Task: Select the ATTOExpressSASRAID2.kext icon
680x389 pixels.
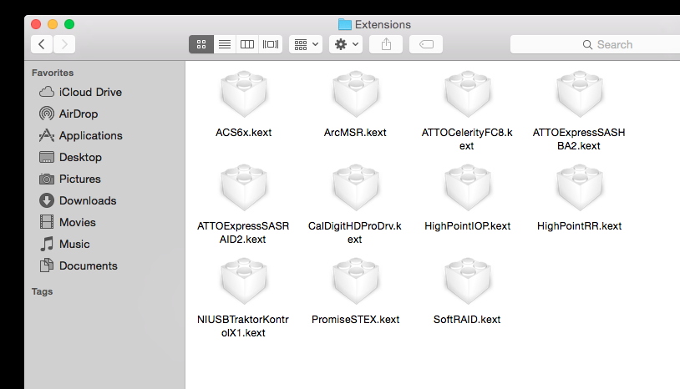Action: [244, 188]
